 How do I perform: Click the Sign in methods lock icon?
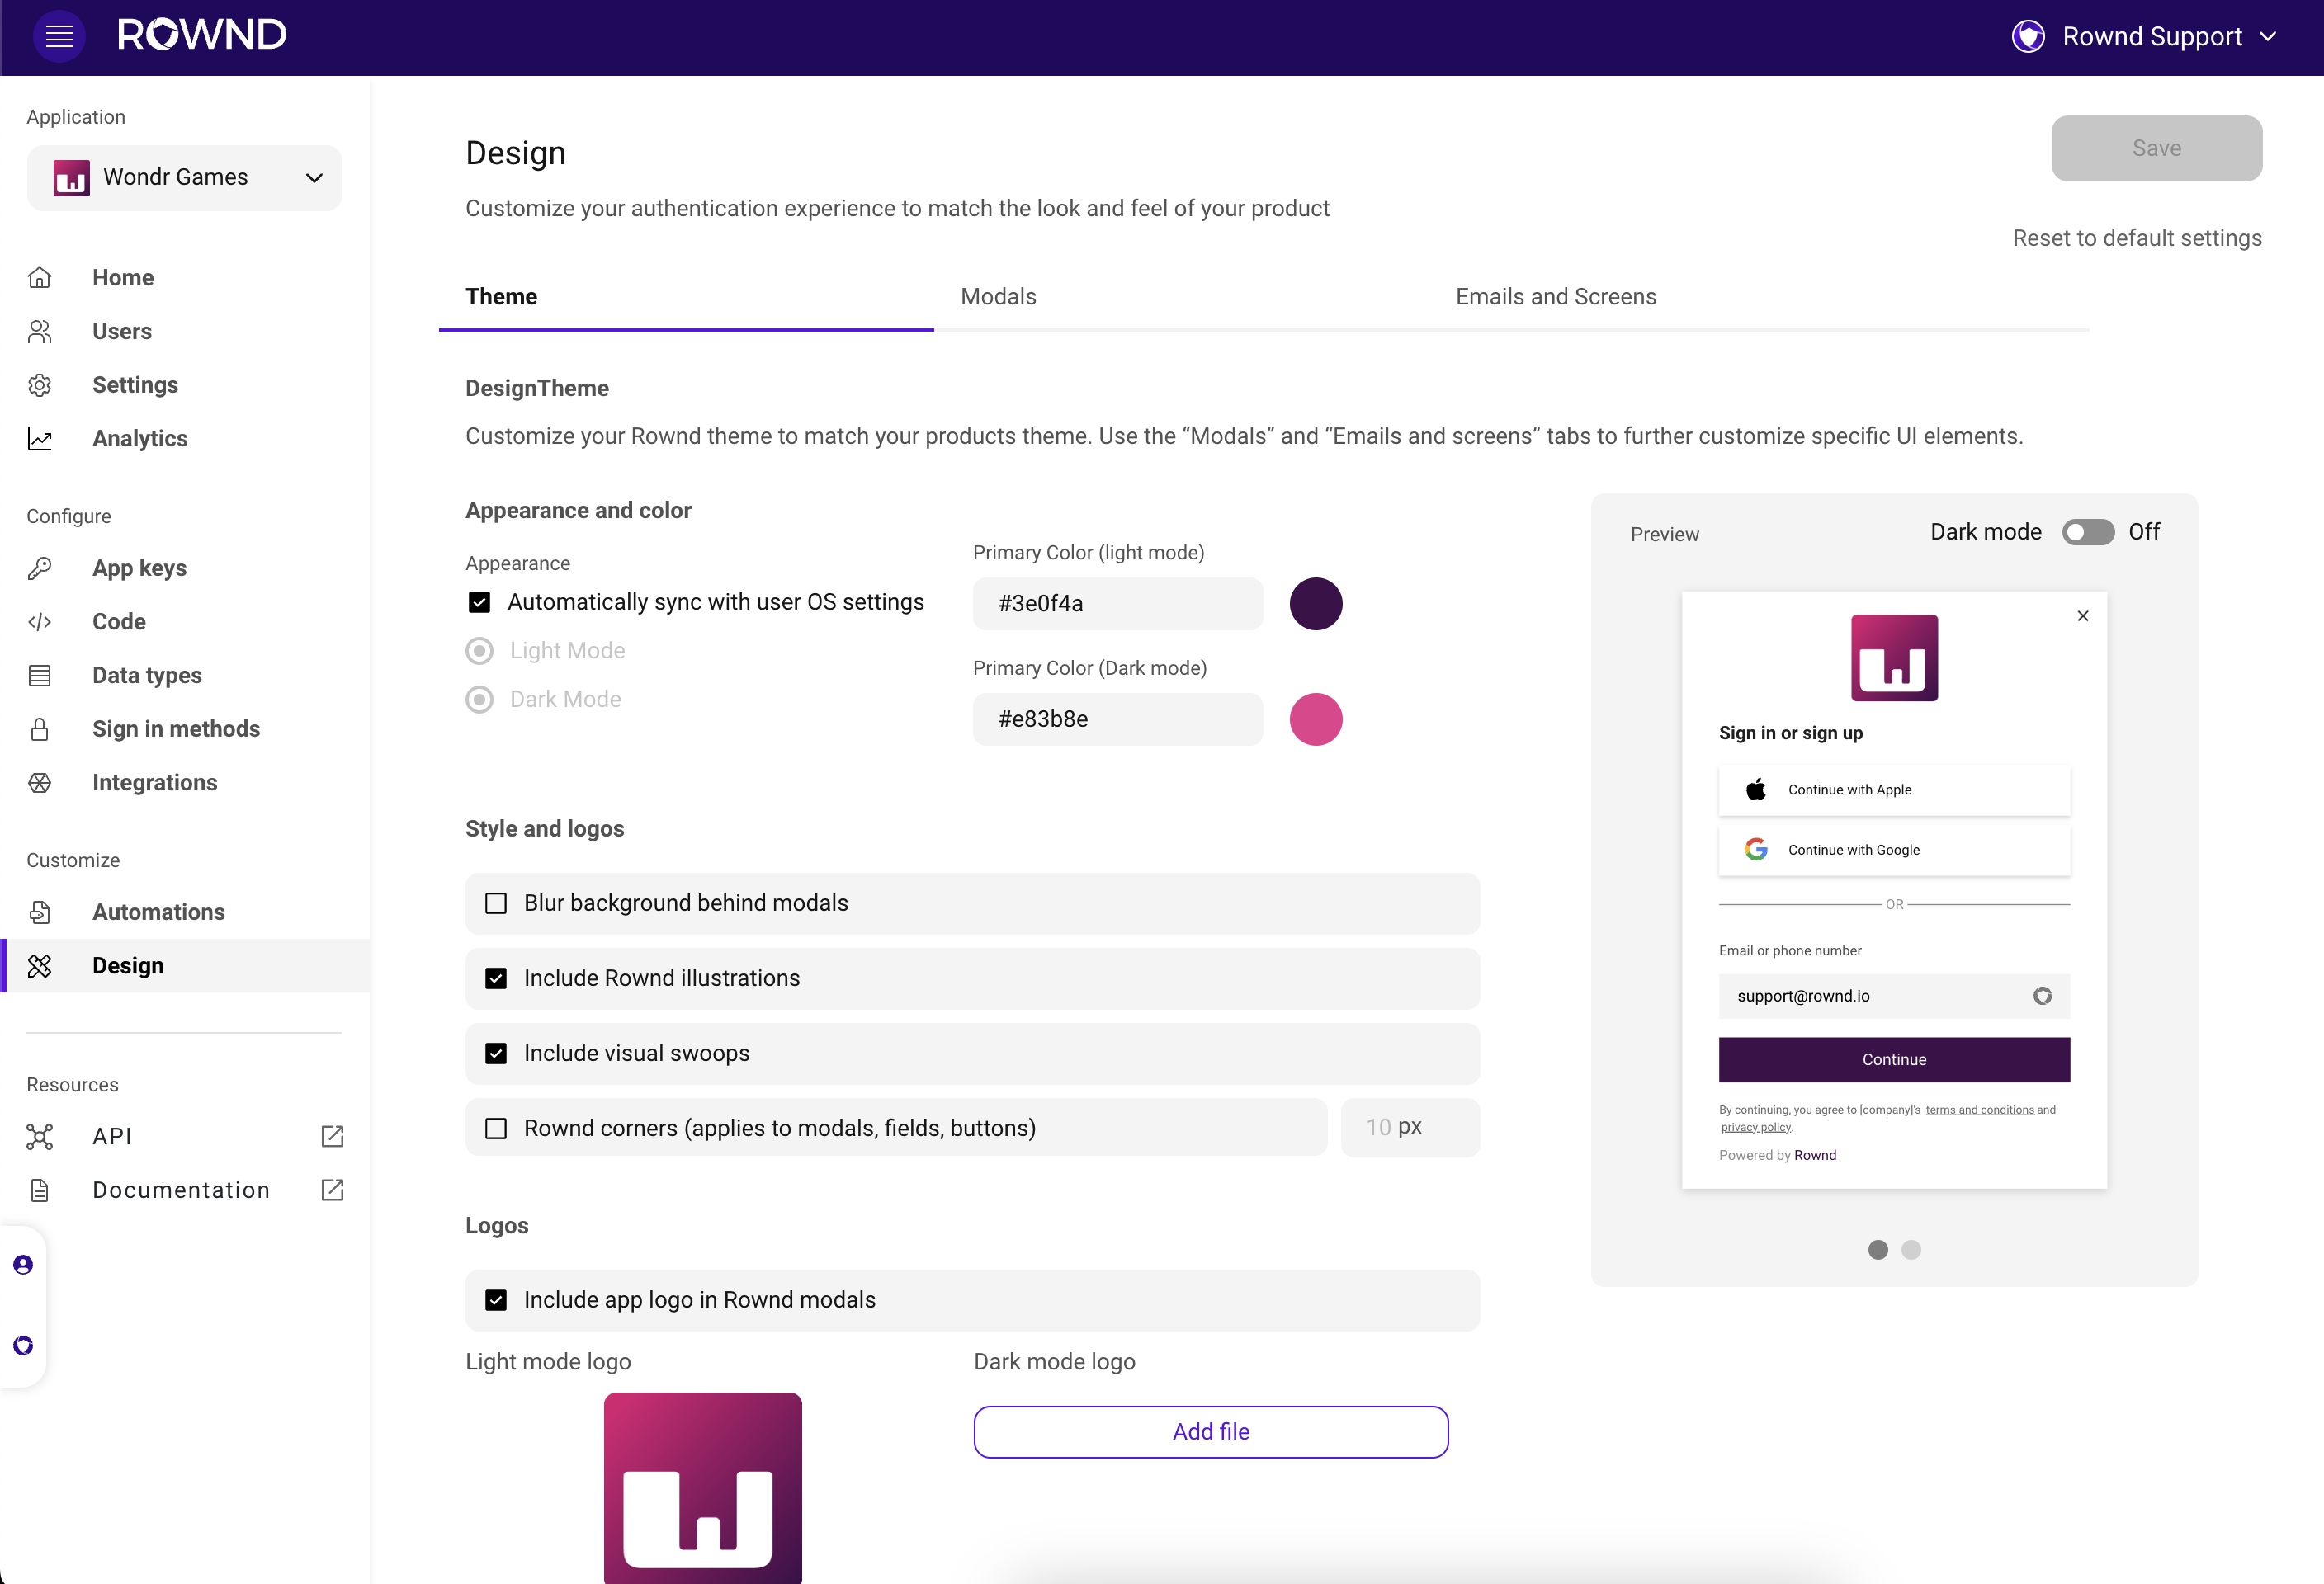coord(40,728)
